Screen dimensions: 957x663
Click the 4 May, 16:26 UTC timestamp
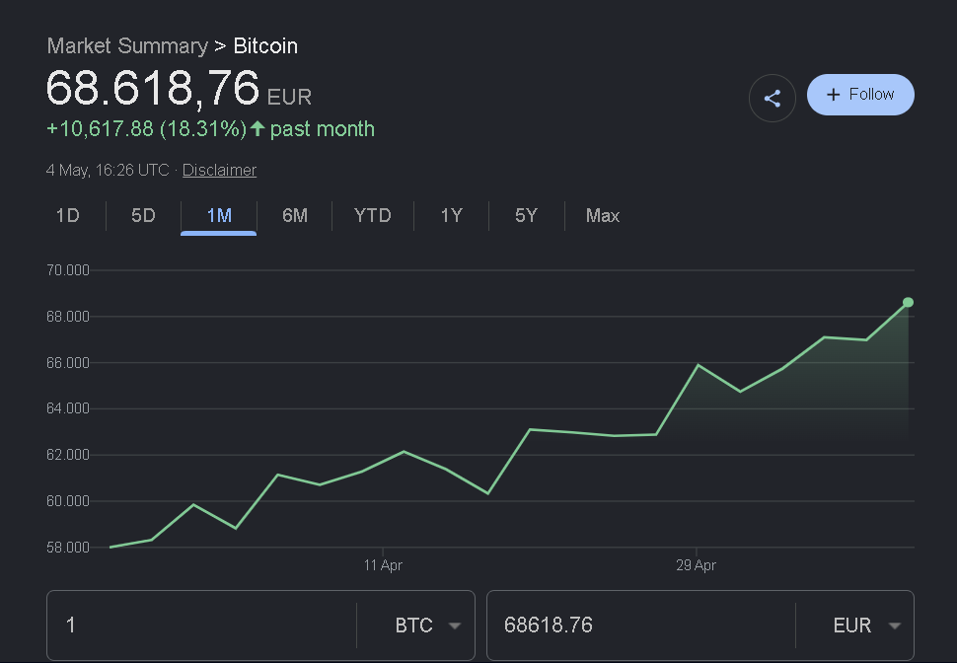coord(108,171)
